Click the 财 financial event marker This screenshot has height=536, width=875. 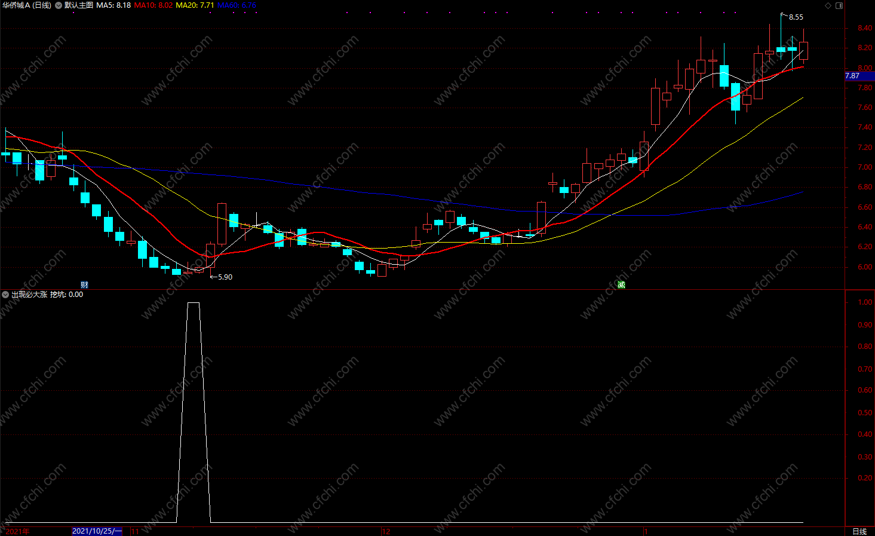(x=84, y=285)
